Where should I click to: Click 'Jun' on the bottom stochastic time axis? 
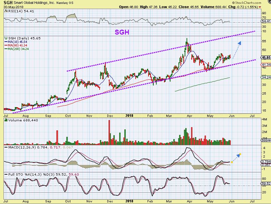click(x=232, y=201)
